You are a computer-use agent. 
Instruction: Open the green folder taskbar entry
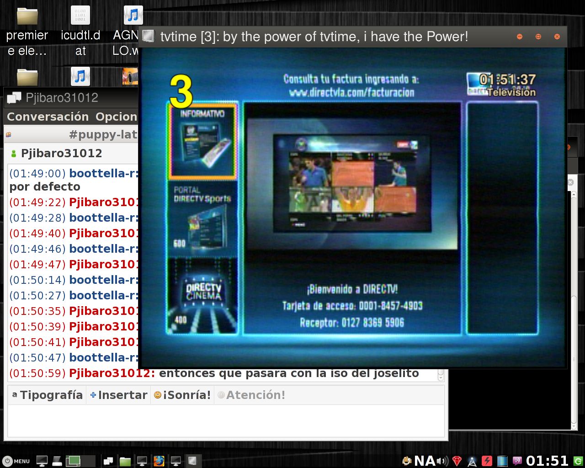(125, 461)
